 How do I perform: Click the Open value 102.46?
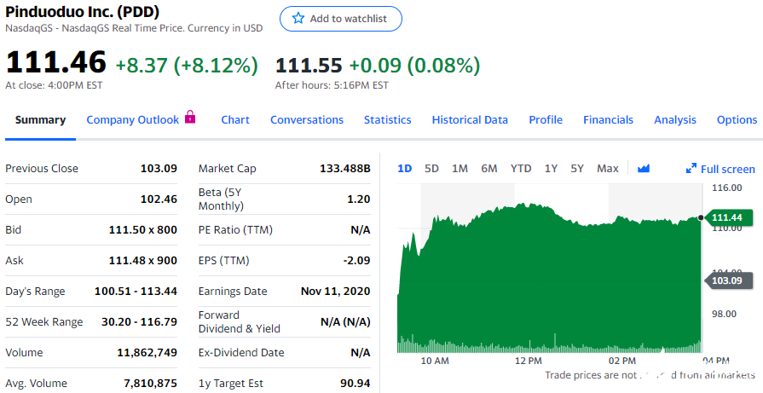tap(159, 199)
